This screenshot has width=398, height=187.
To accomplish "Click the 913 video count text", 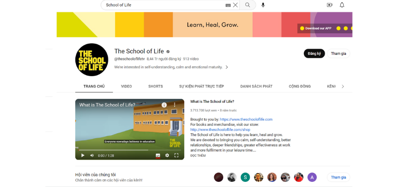I will 191,59.
